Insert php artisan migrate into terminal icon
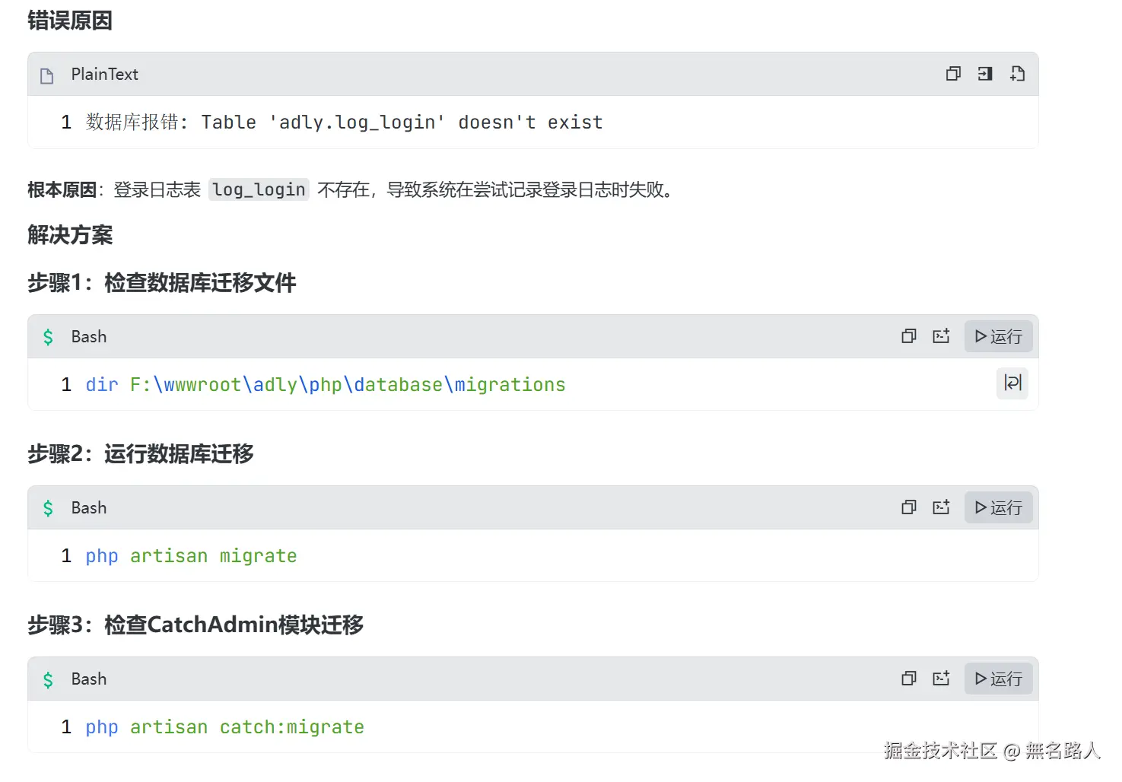 click(x=941, y=507)
